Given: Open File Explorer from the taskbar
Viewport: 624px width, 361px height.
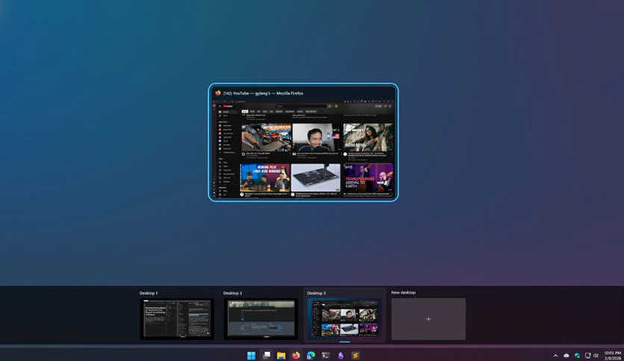Looking at the screenshot, I should click(x=281, y=356).
